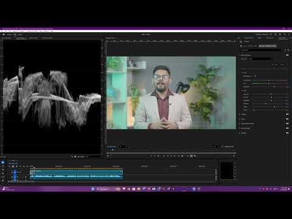Expand the Color Wheels & Match section
The width and height of the screenshot is (292, 219).
point(240,123)
